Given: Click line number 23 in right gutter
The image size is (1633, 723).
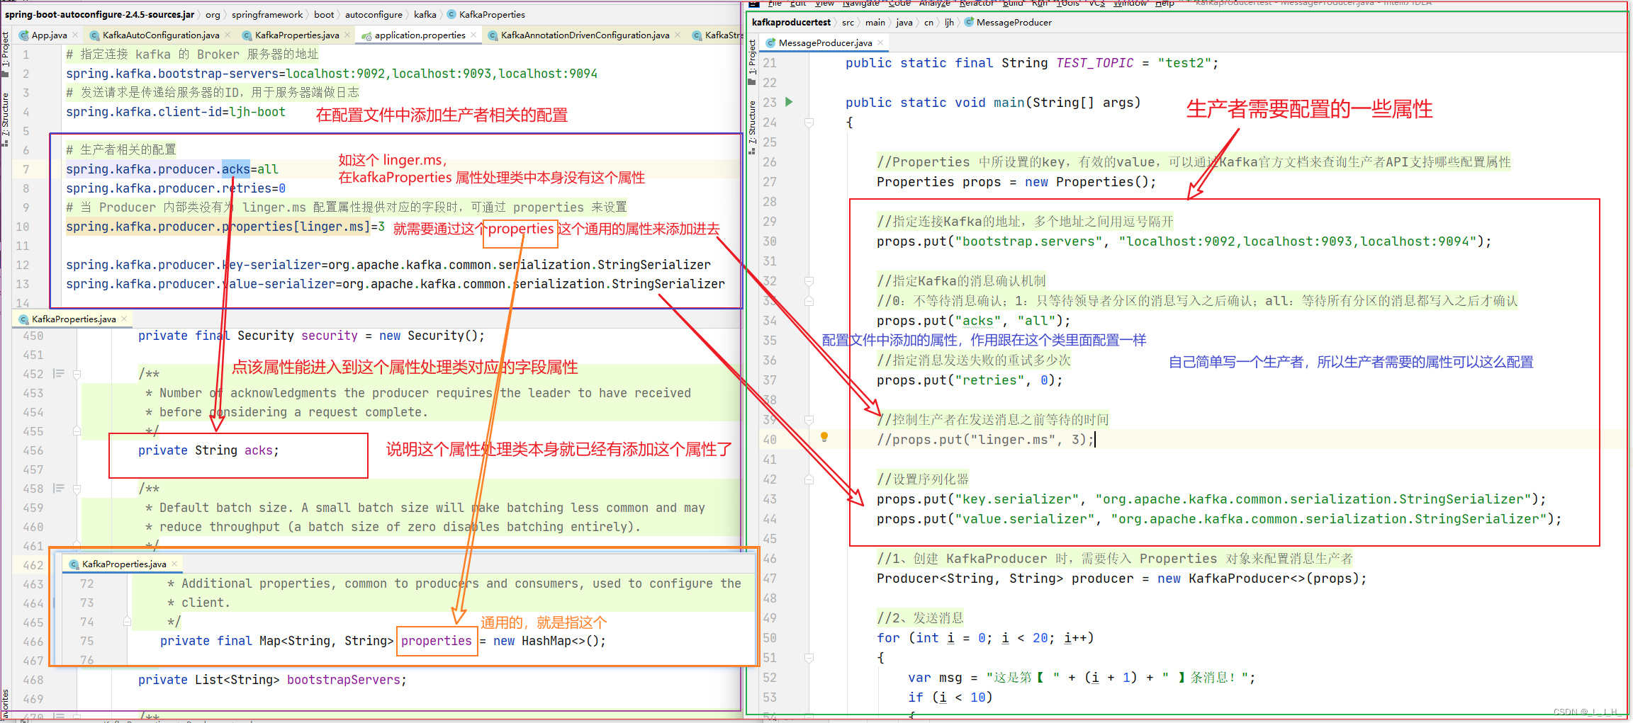Looking at the screenshot, I should point(770,102).
